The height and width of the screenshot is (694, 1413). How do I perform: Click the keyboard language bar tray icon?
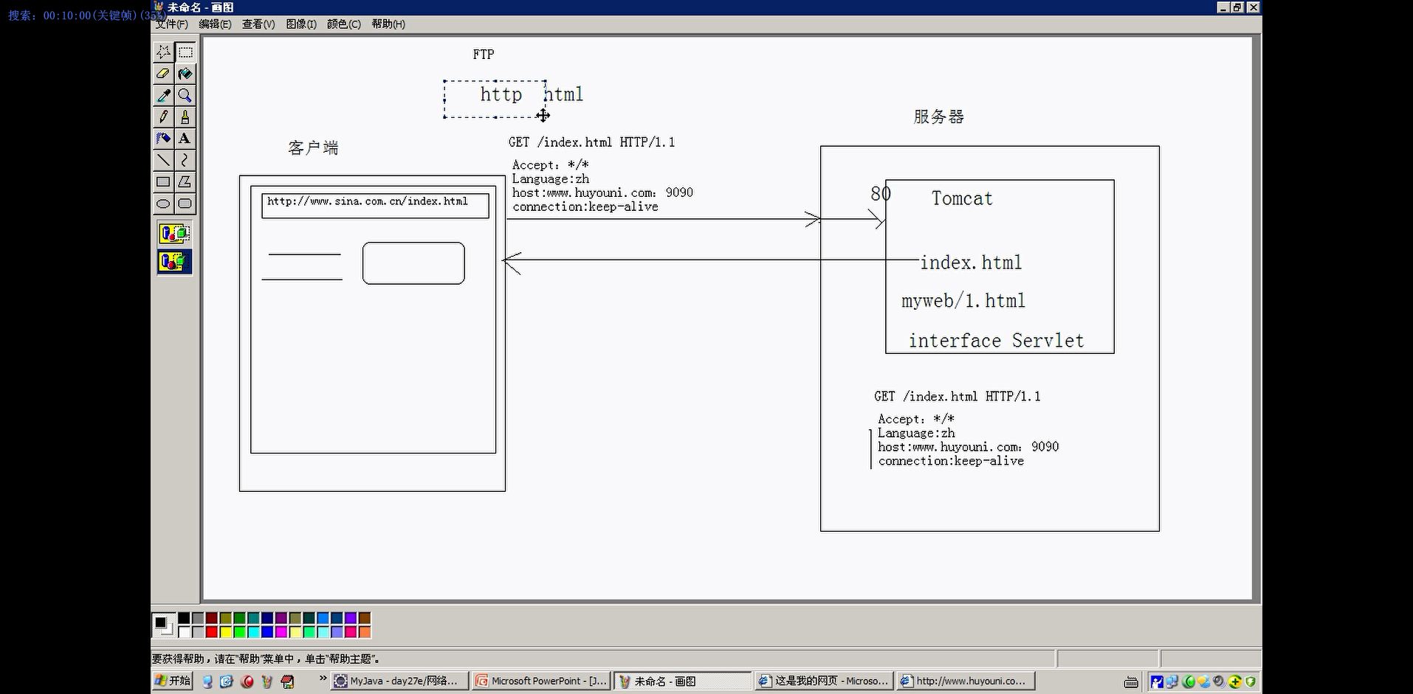point(1131,682)
